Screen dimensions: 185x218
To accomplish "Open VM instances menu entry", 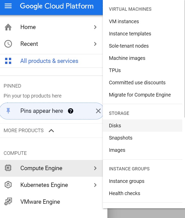I will [124, 21].
